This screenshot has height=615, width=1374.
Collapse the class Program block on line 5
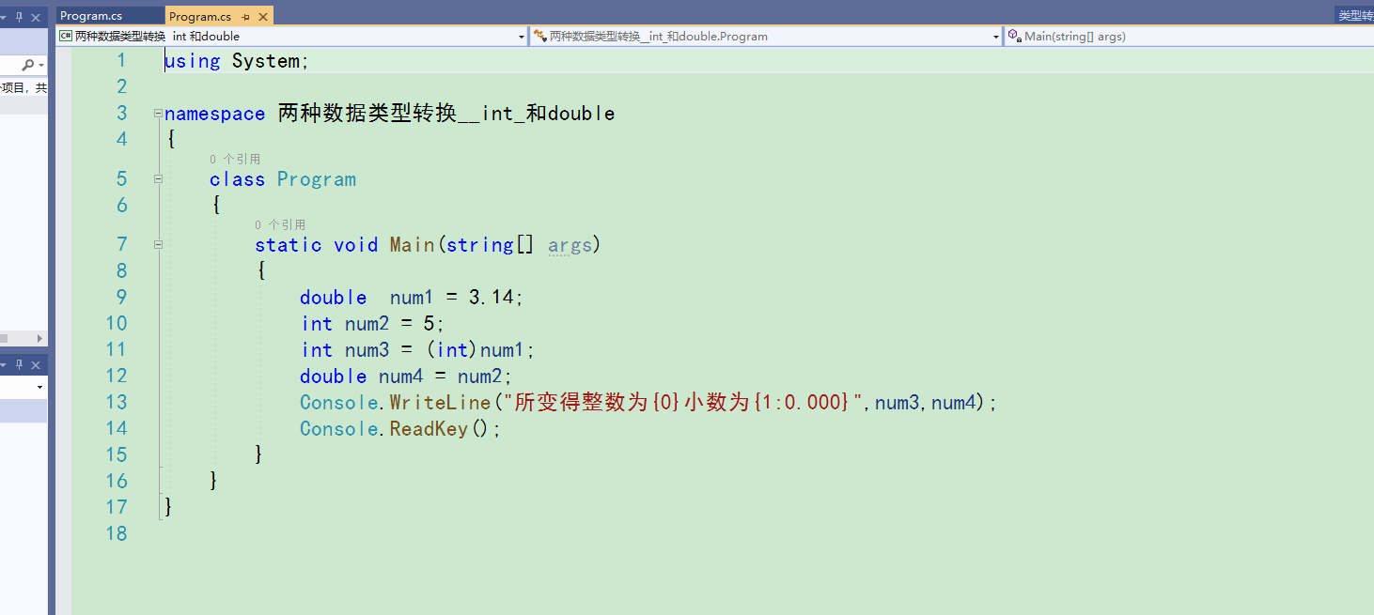click(158, 179)
